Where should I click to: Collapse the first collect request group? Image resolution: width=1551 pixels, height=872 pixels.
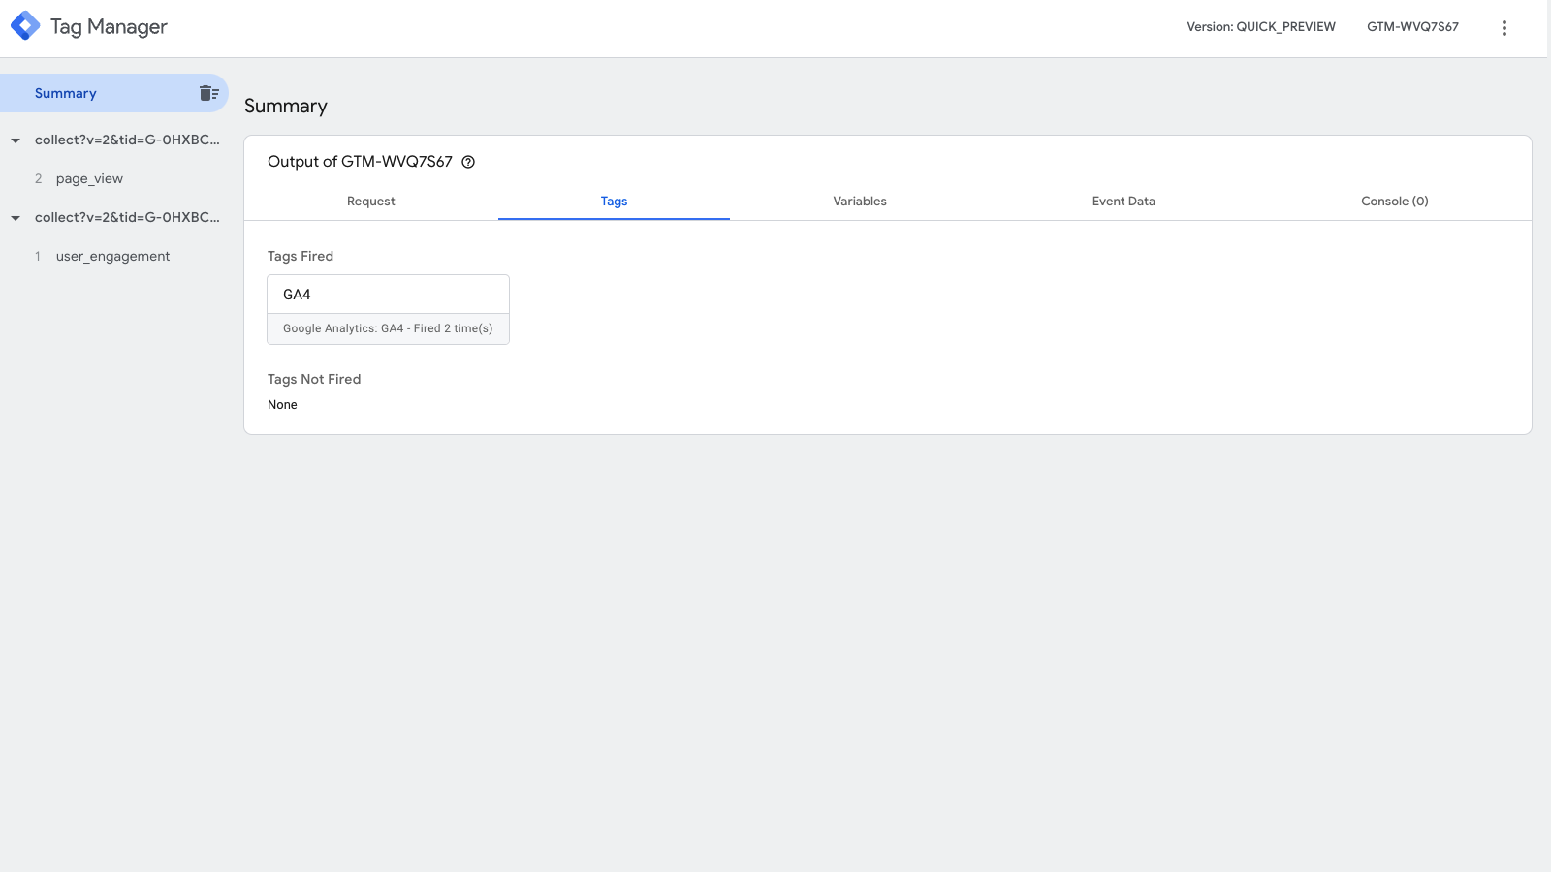[x=16, y=140]
